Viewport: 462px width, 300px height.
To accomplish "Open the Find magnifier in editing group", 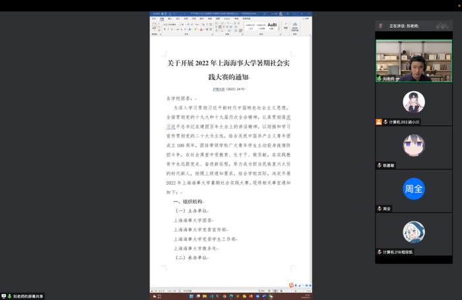I will point(286,24).
